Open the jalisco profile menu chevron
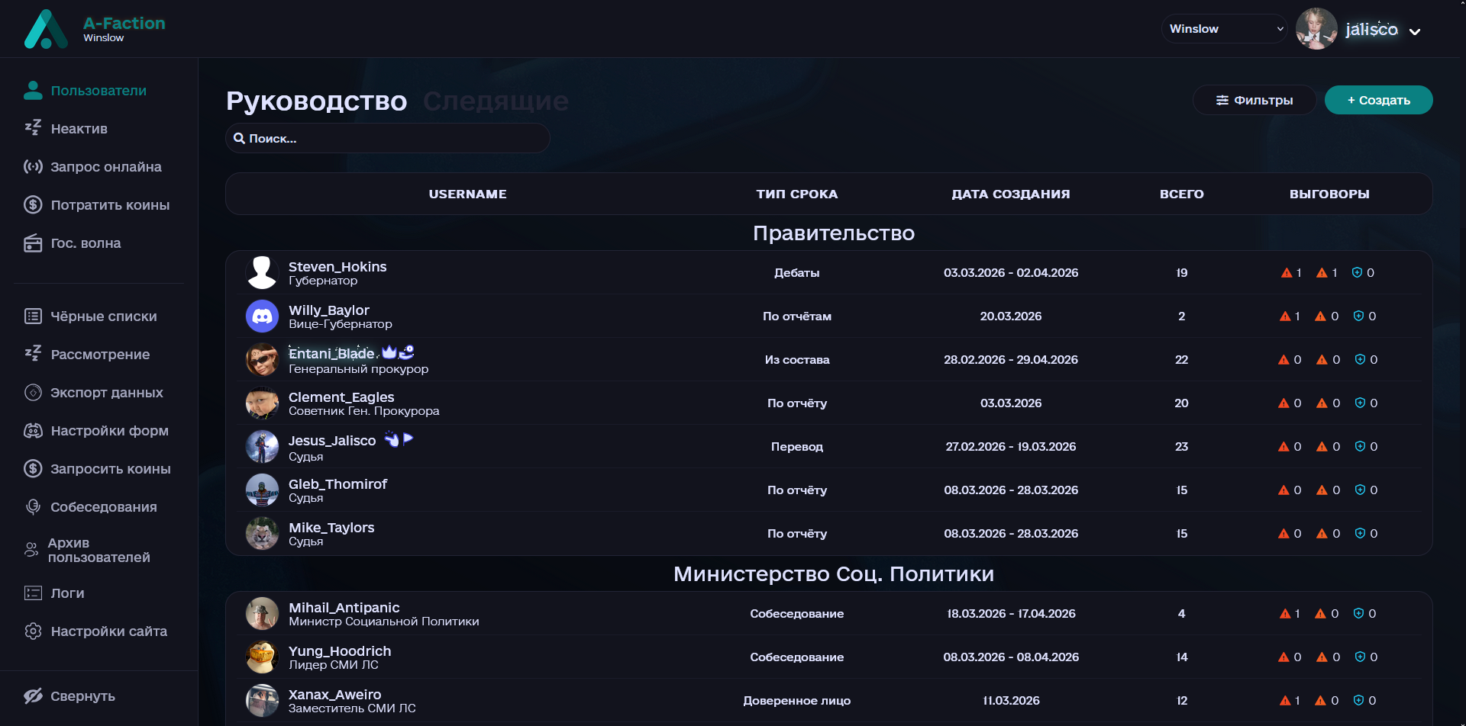Viewport: 1466px width, 726px height. tap(1415, 31)
